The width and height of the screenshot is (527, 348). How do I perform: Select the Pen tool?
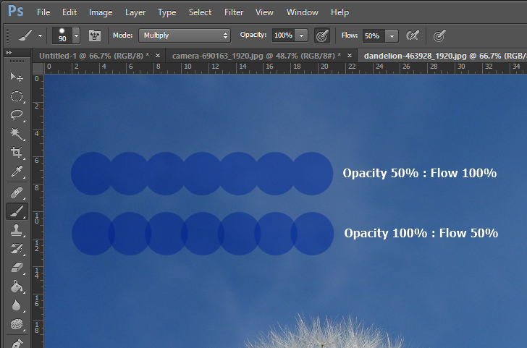pos(17,343)
